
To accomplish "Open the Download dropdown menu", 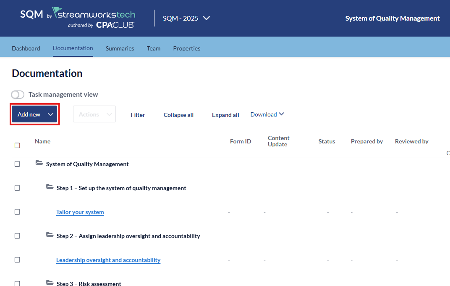I will [x=267, y=114].
